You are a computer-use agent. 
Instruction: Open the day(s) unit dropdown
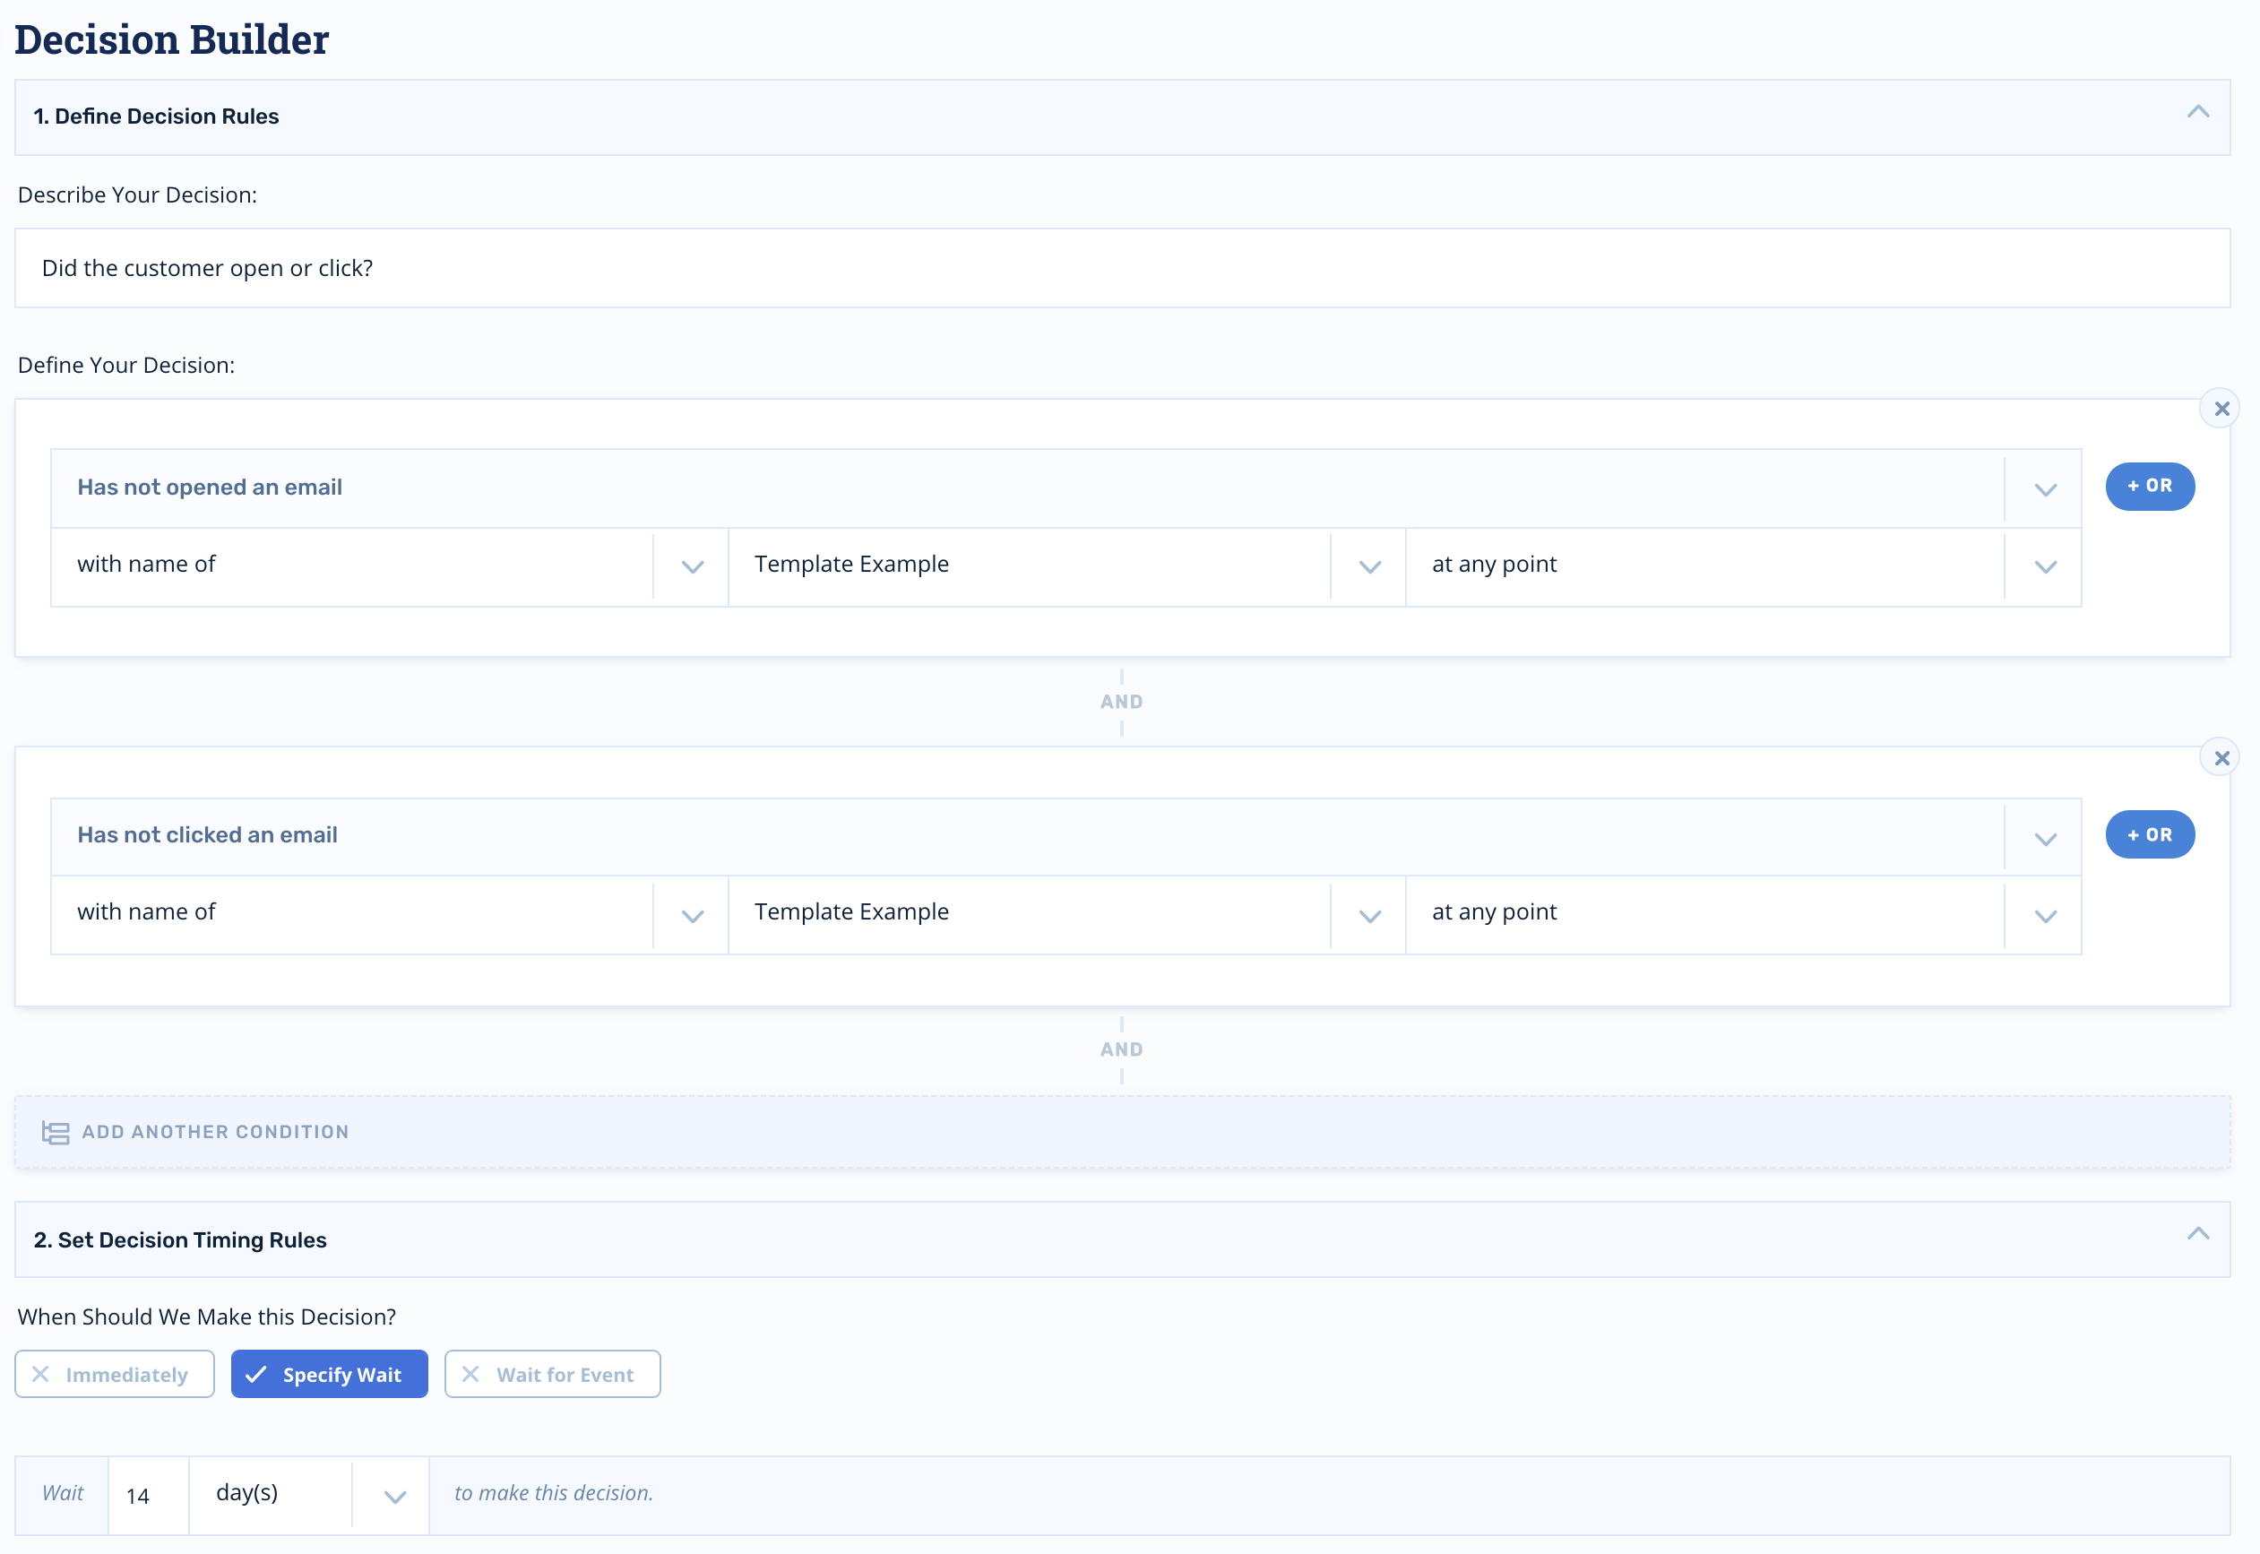394,1497
